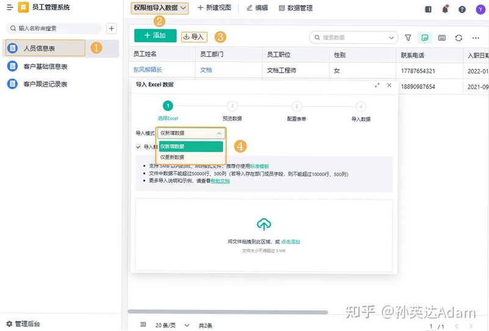Open the help question mark icon
The height and width of the screenshot is (331, 489).
click(x=462, y=9)
